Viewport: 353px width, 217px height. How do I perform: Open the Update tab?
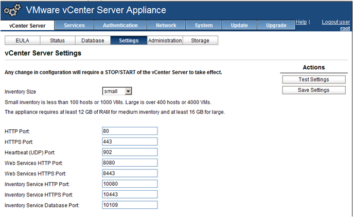[x=239, y=26]
